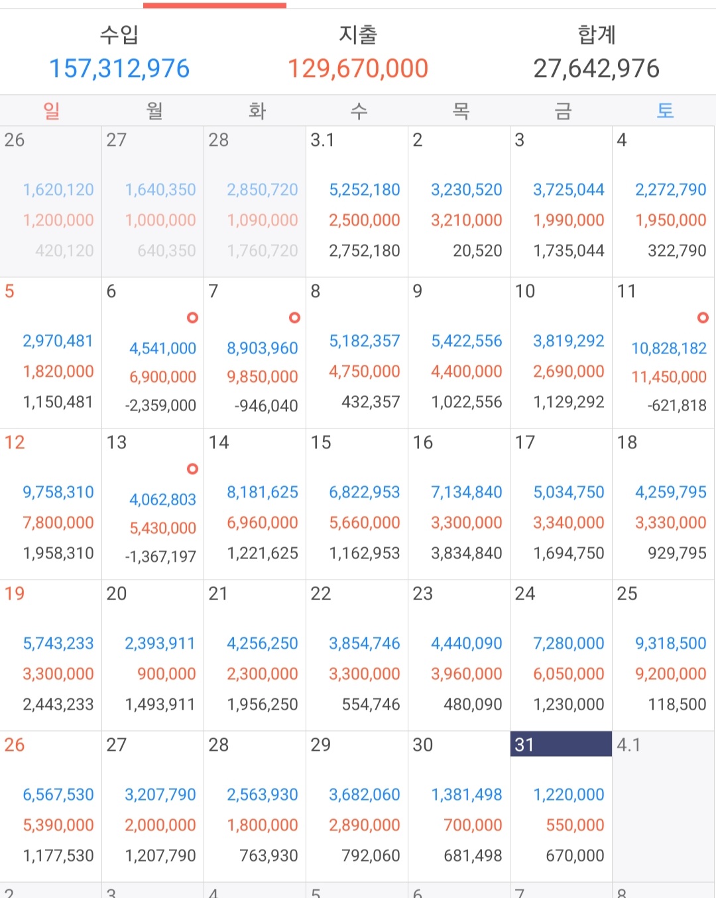Tap the red circle marker on day 7
The width and height of the screenshot is (716, 898).
click(x=294, y=318)
